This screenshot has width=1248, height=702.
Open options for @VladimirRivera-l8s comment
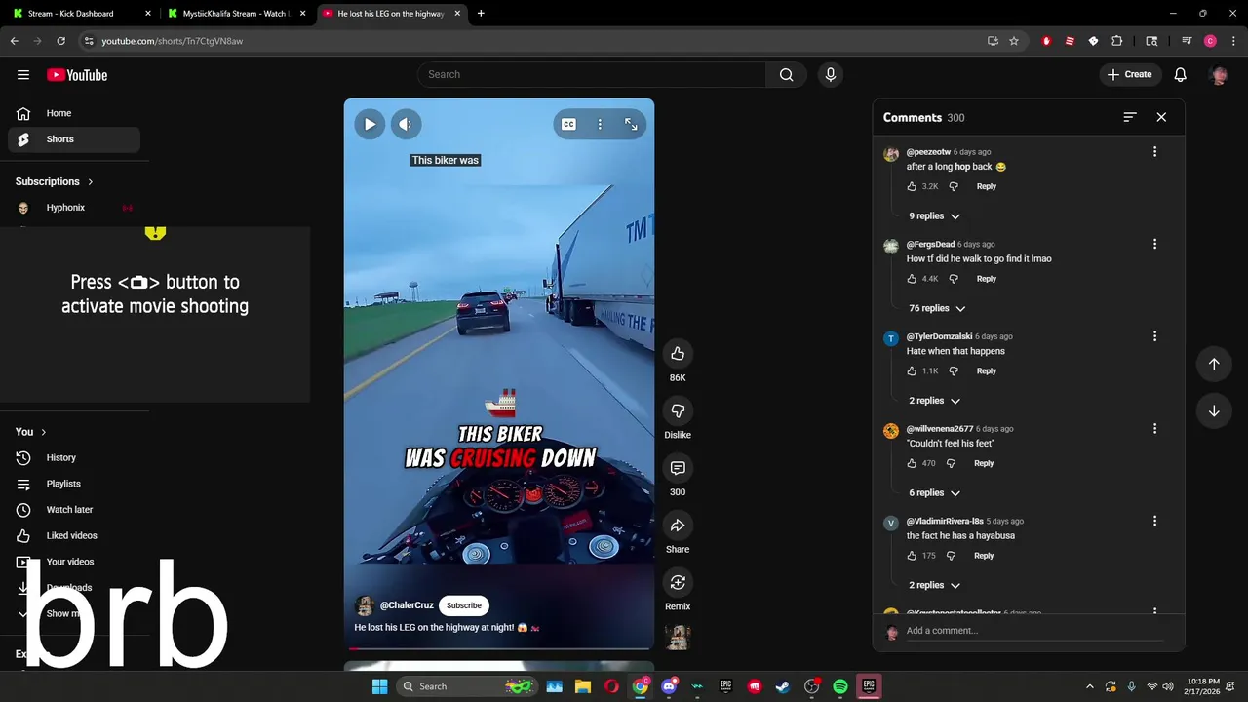tap(1154, 521)
